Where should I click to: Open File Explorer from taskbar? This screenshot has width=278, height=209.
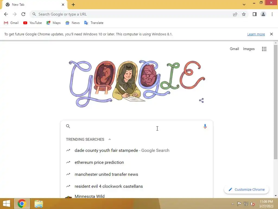39,204
